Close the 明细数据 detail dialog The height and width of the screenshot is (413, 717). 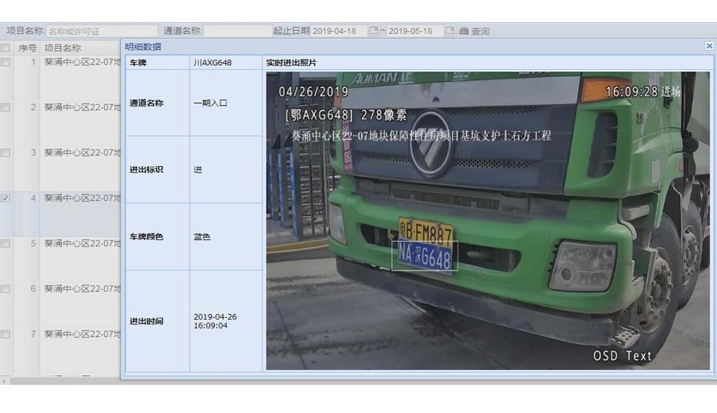coord(709,46)
